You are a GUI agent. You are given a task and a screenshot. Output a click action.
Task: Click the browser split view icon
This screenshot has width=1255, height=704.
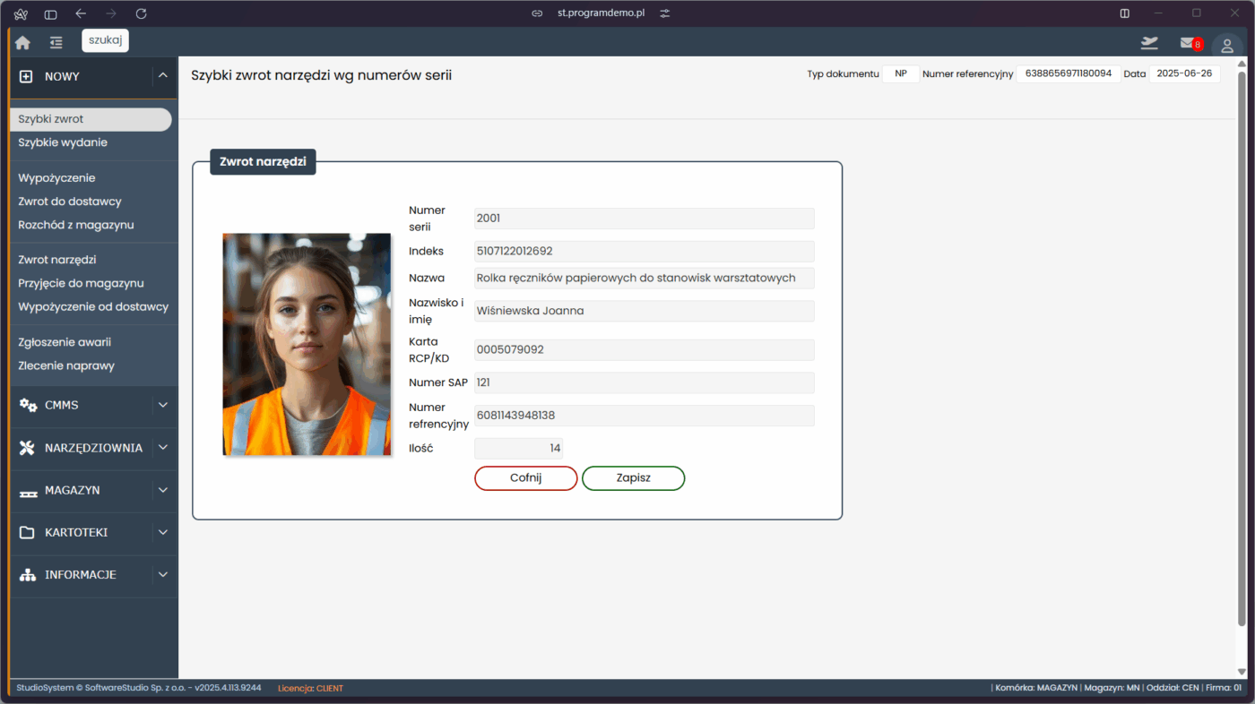tap(1125, 13)
